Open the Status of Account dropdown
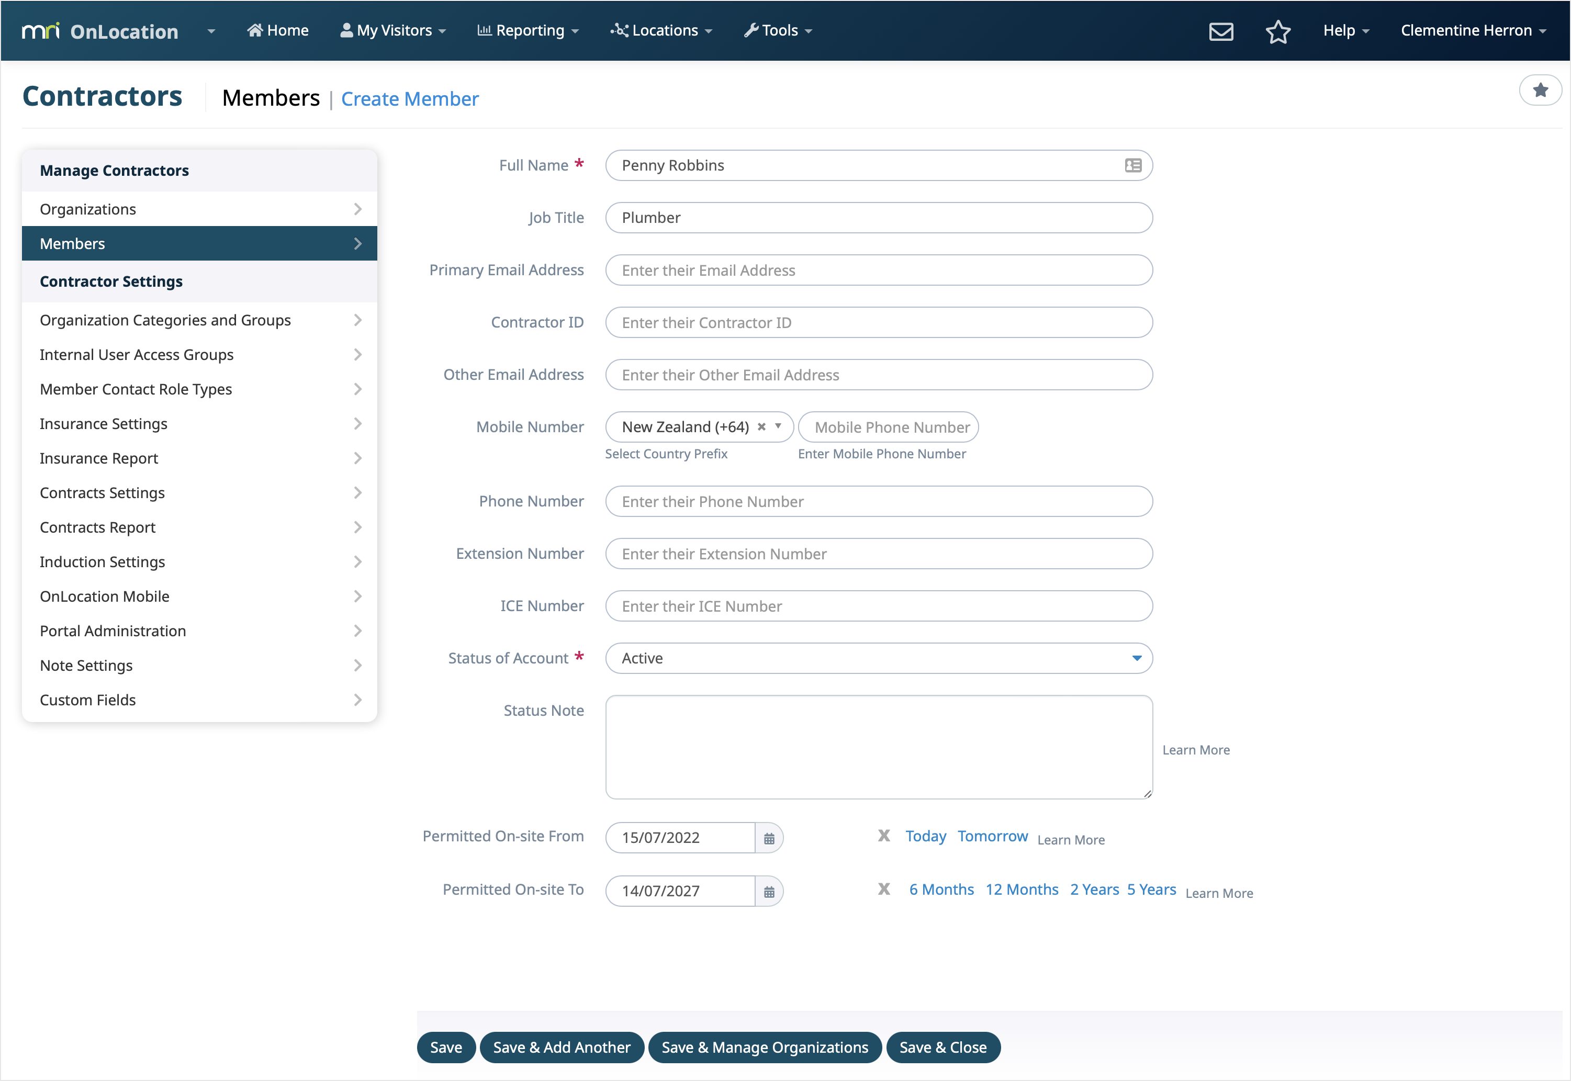Viewport: 1571px width, 1081px height. tap(879, 658)
